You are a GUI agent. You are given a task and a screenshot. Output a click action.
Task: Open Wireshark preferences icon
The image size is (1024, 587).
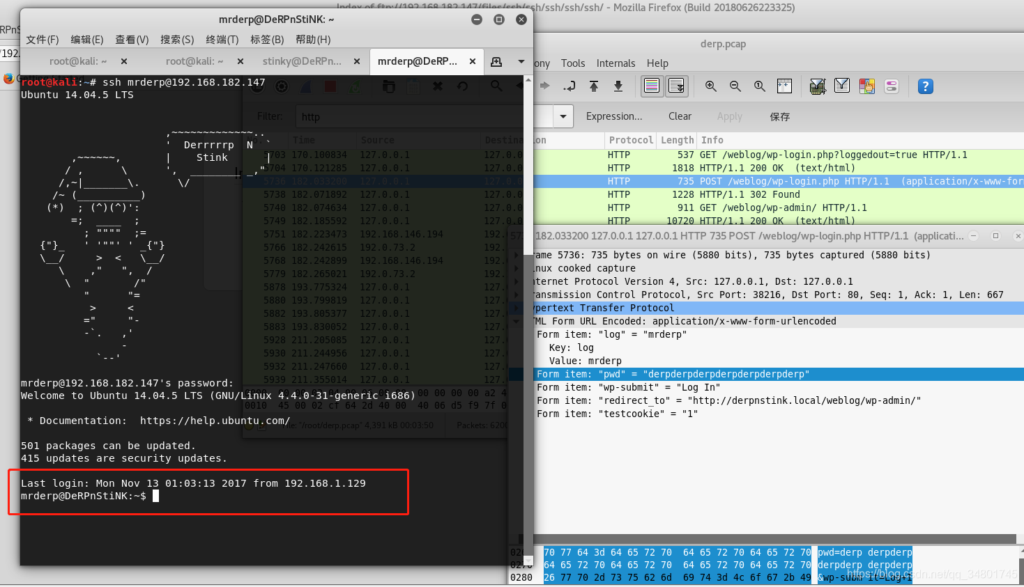click(x=892, y=86)
